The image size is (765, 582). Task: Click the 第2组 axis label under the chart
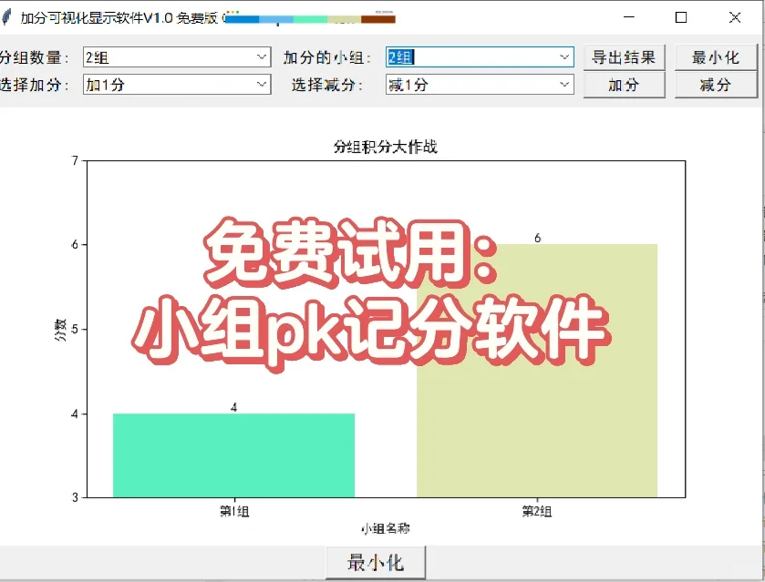536,512
